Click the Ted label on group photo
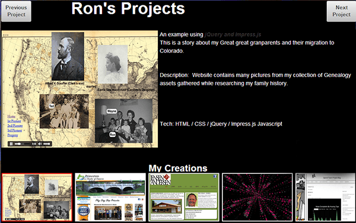356x223 pixels. click(x=52, y=106)
